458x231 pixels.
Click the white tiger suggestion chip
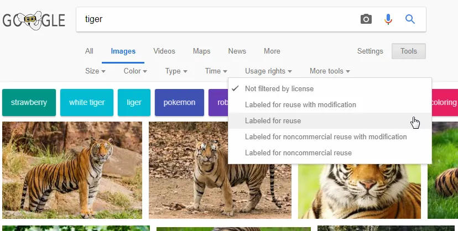click(87, 102)
